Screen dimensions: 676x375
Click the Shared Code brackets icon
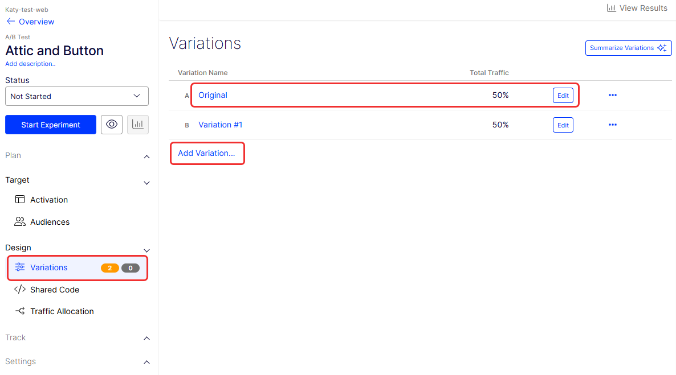click(20, 290)
